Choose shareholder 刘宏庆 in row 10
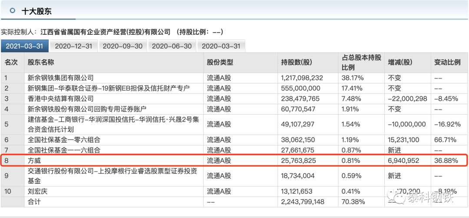The image size is (469, 218). (x=37, y=192)
